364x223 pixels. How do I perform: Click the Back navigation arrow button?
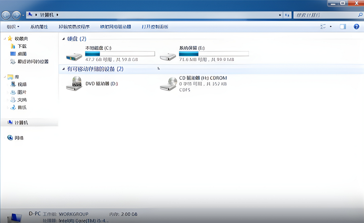[x=6, y=15]
